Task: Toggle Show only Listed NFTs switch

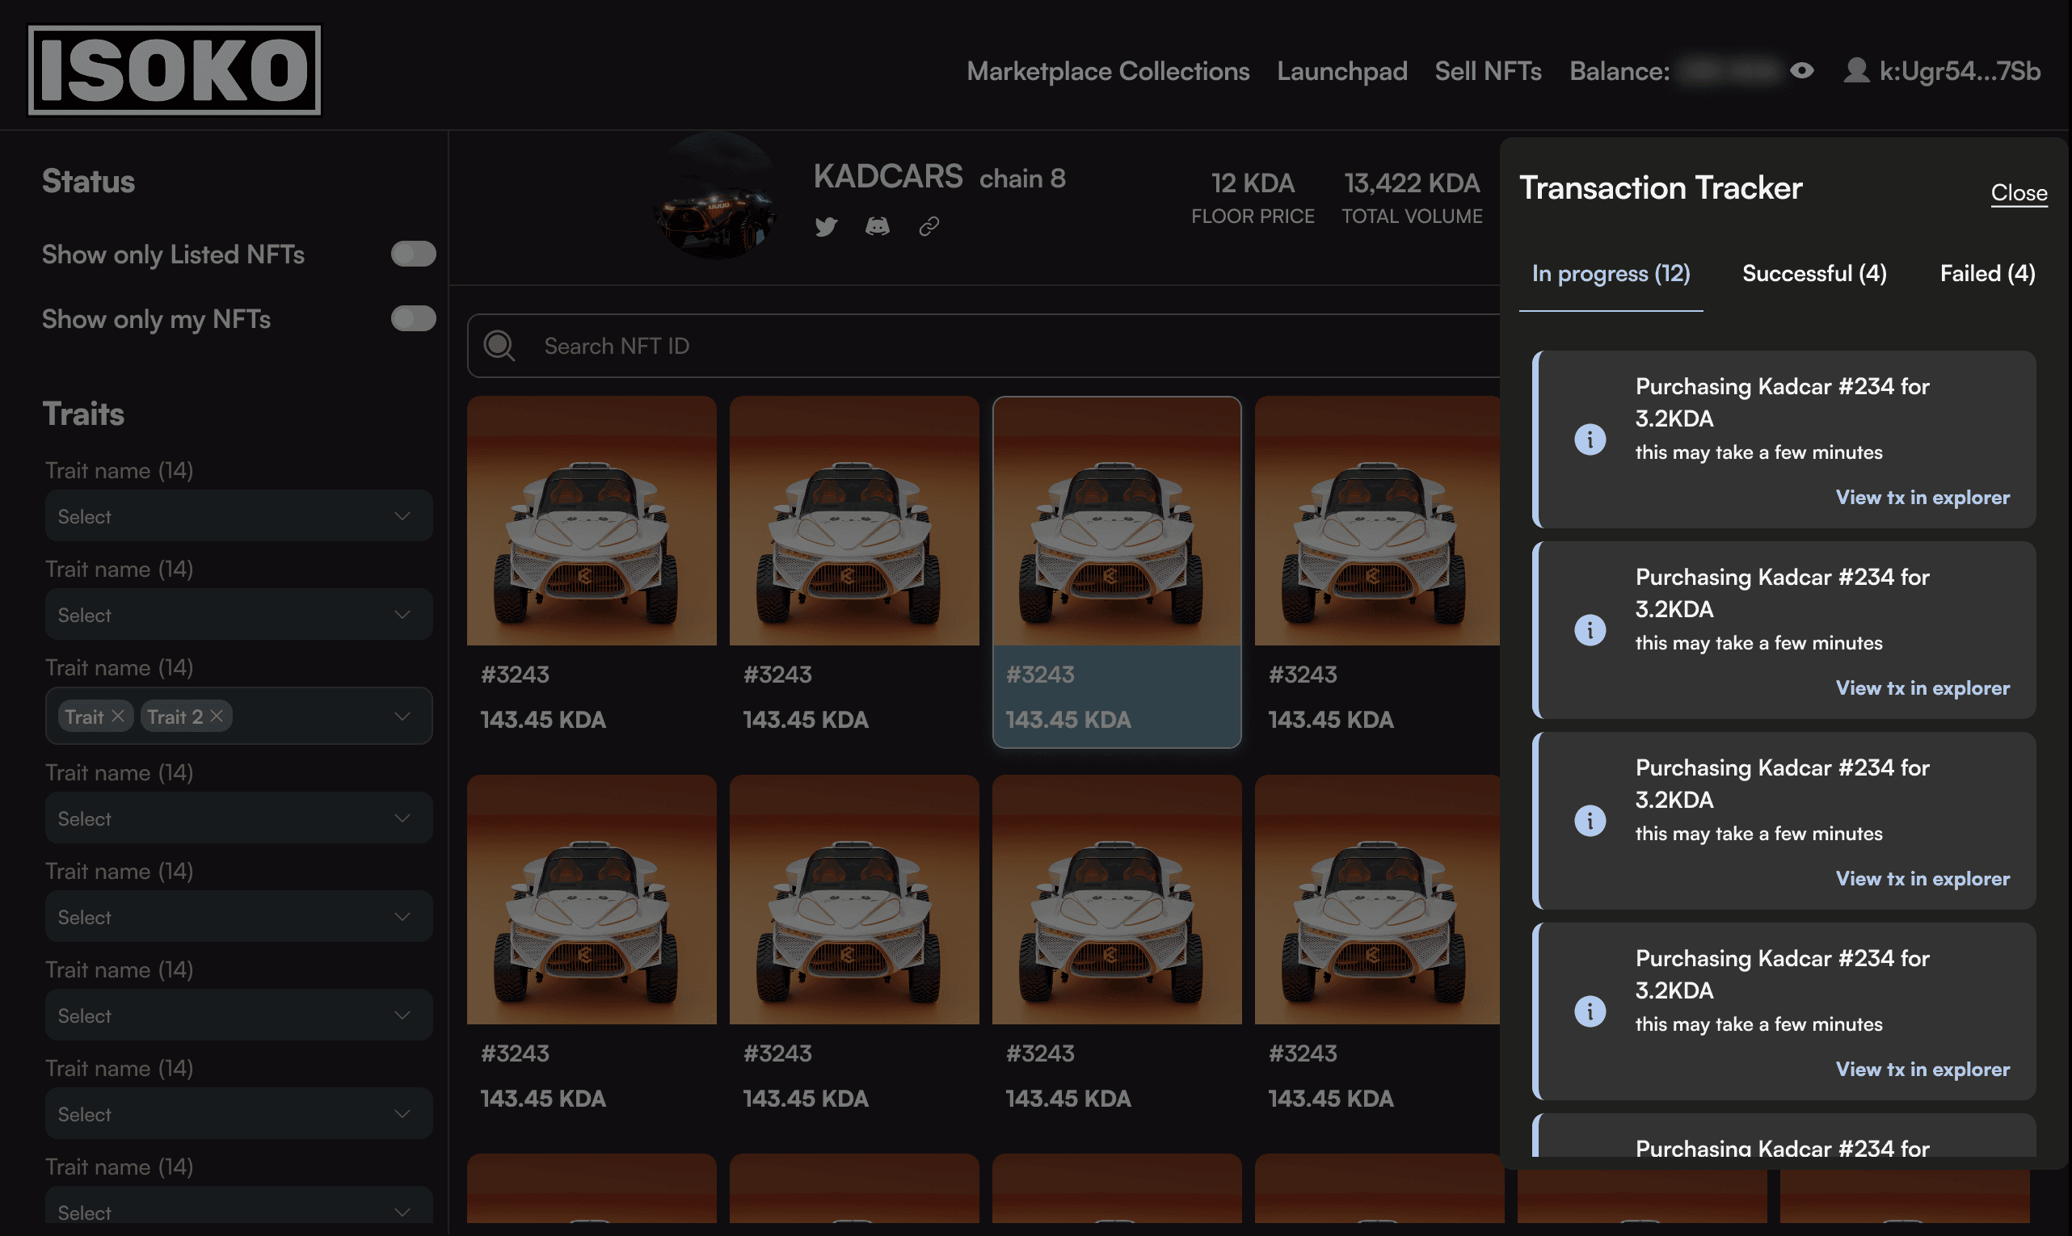Action: 413,254
